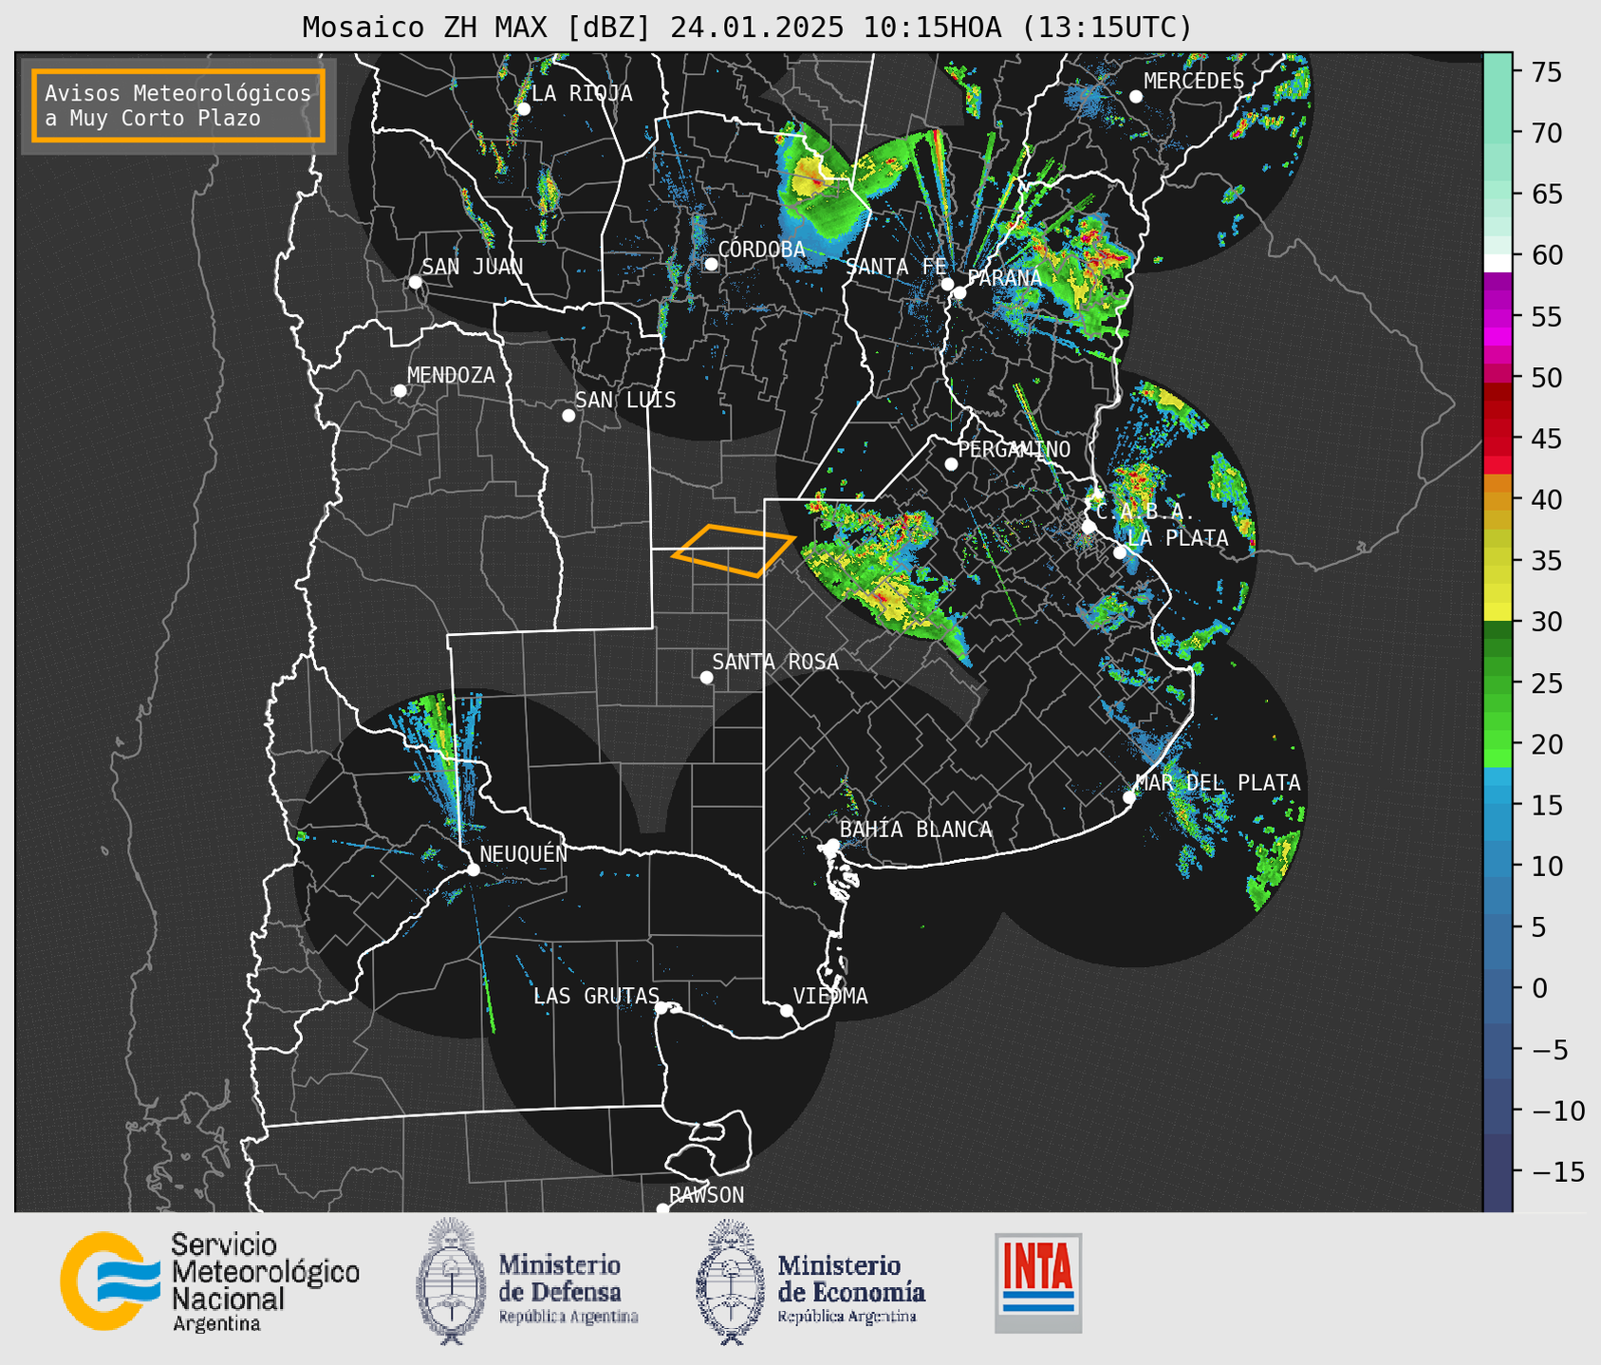The image size is (1601, 1365).
Task: Click the LAS GRUTAS label
Action: [596, 996]
